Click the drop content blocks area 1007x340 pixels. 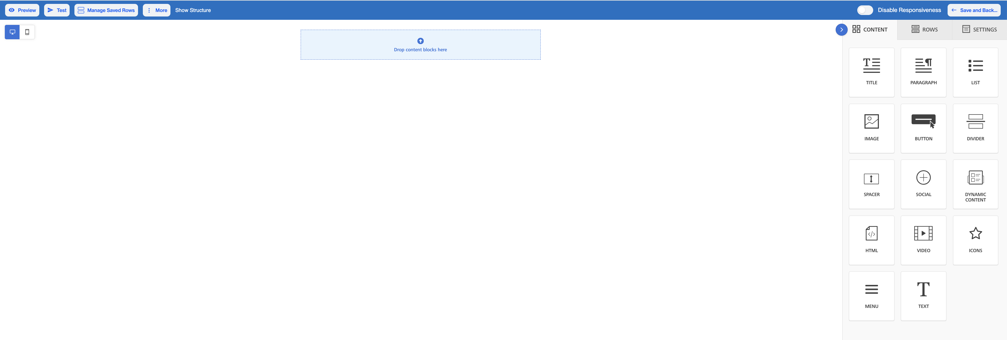420,45
